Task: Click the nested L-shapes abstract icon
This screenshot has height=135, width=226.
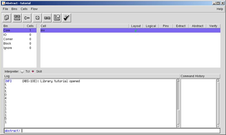Action: 57,18
